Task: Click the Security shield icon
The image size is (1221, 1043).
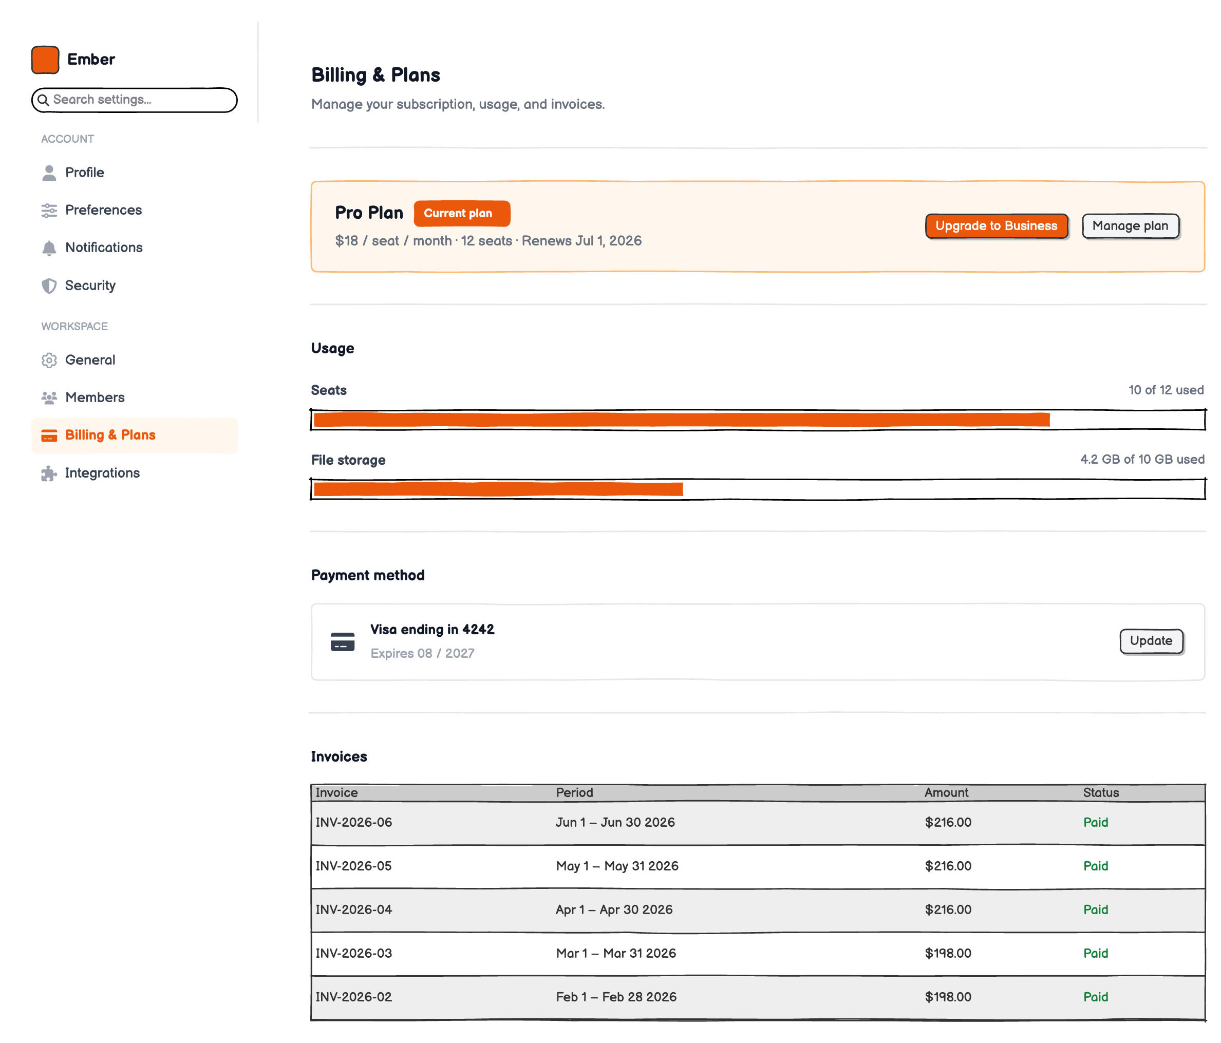Action: click(x=49, y=286)
